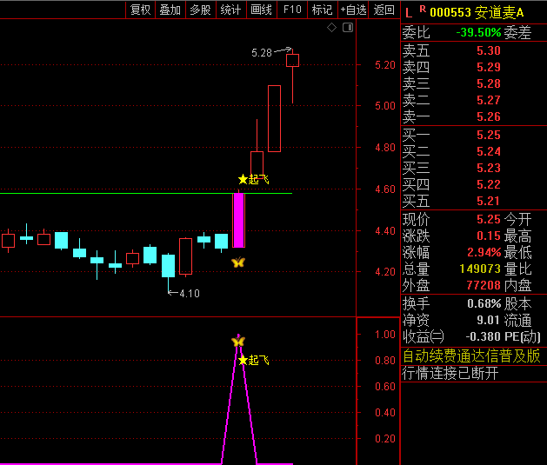Viewport: 547px width, 465px height.
Task: Click 涨跌 value 0.15
Action: pyautogui.click(x=489, y=236)
